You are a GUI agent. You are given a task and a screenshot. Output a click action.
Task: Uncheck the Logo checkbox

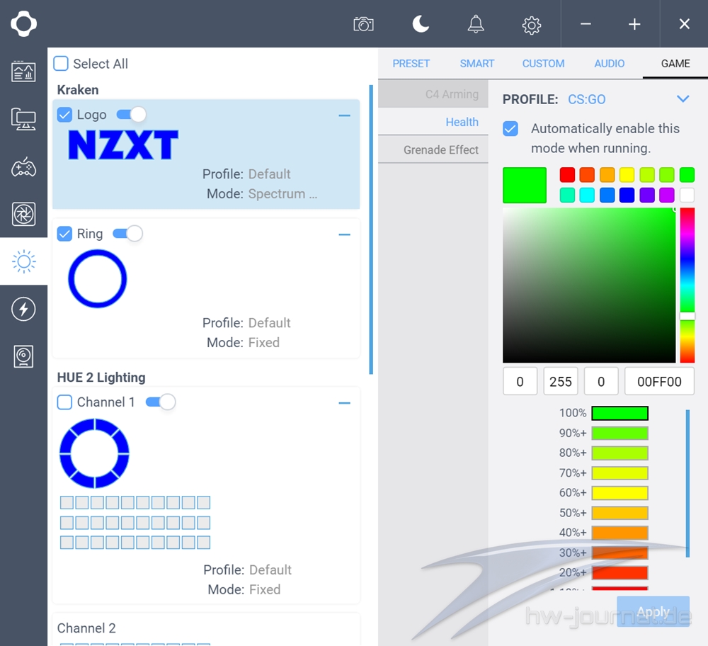[x=64, y=115]
